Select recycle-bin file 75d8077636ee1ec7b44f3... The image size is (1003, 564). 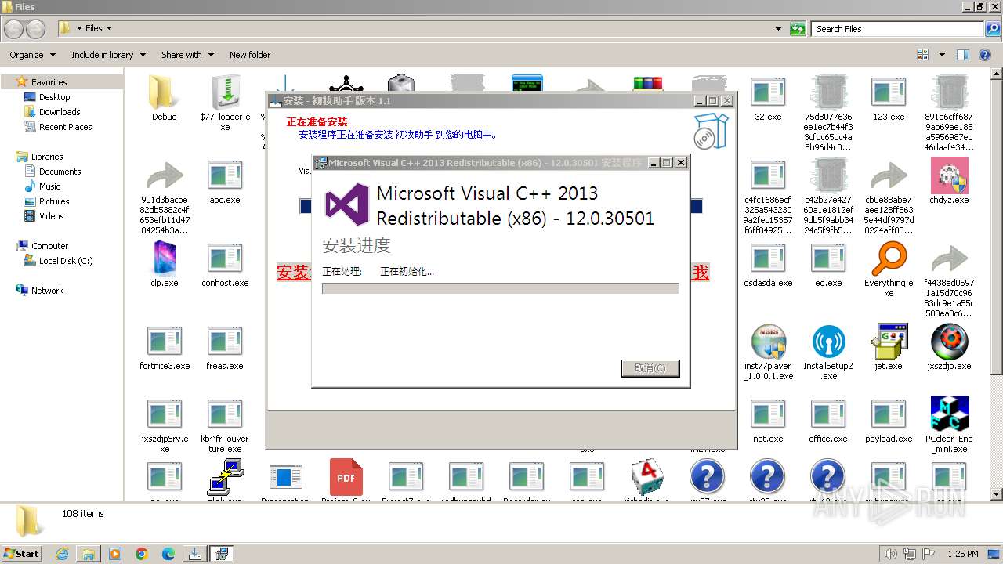point(828,92)
